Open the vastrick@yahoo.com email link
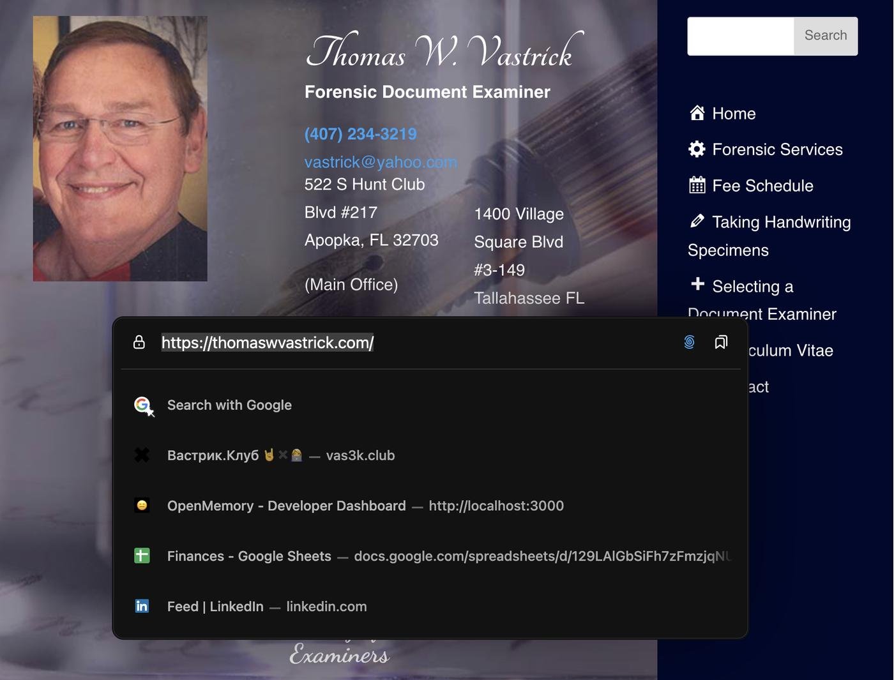 click(381, 162)
